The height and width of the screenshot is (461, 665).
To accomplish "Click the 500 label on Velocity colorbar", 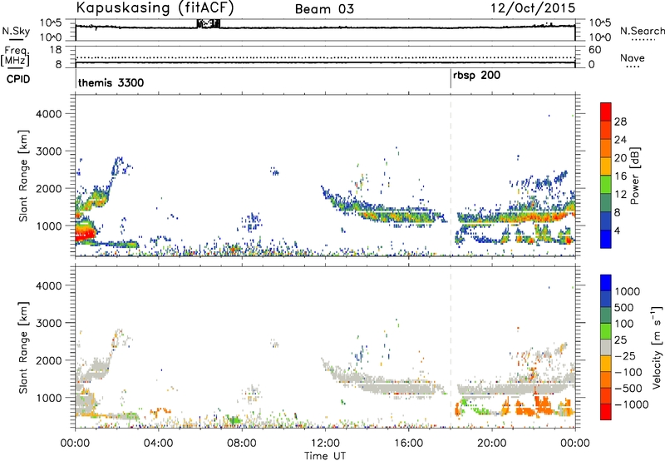I will tap(624, 307).
